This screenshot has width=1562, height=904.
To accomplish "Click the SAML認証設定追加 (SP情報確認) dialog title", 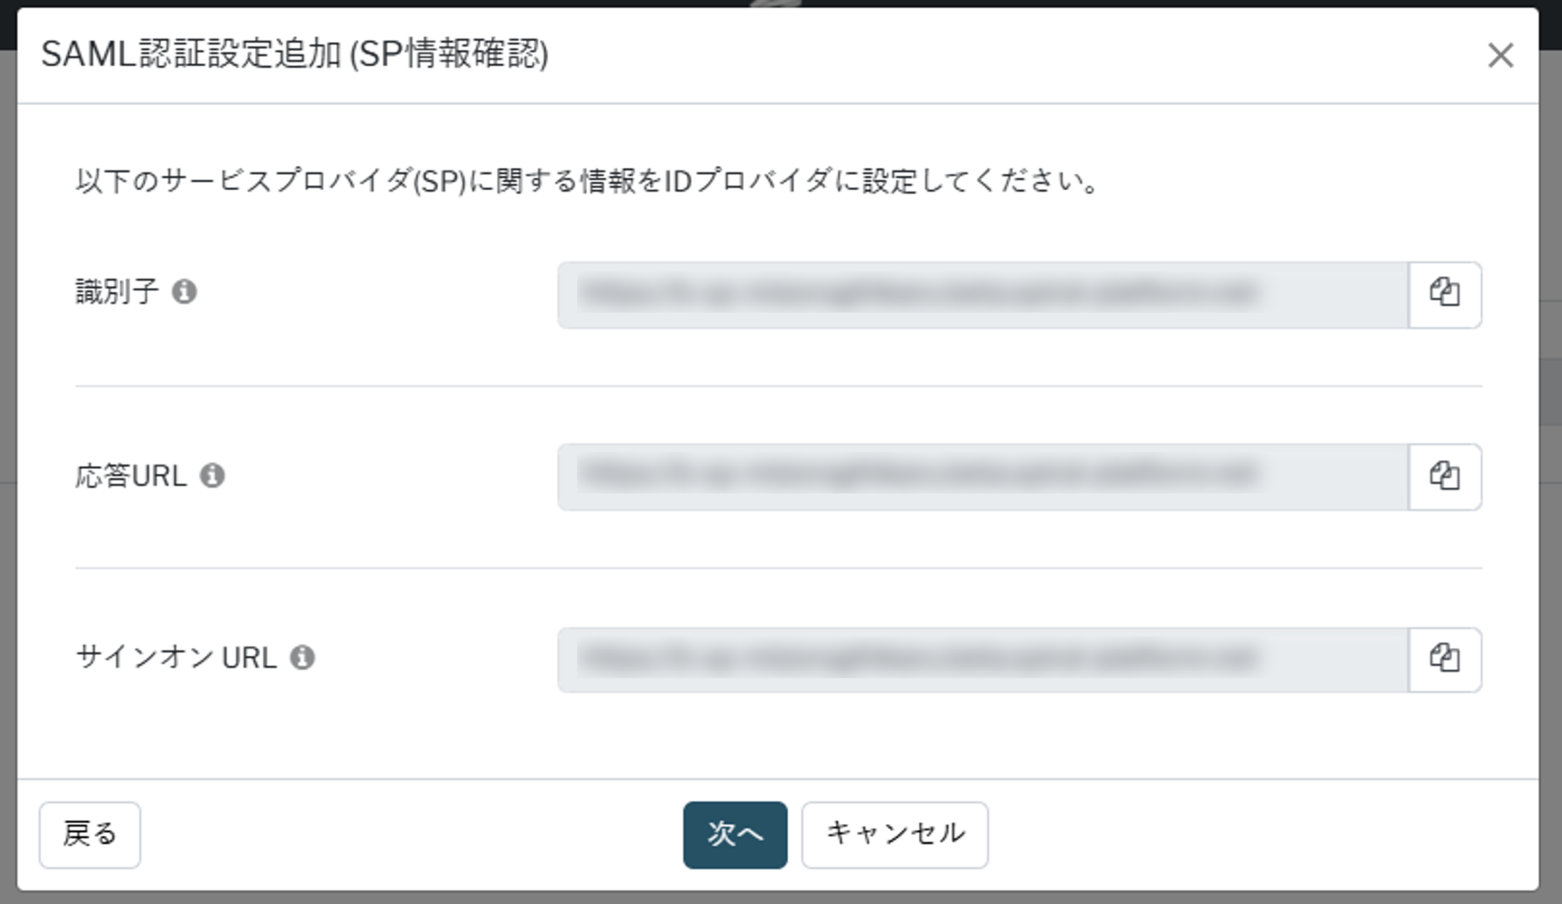I will tap(295, 54).
